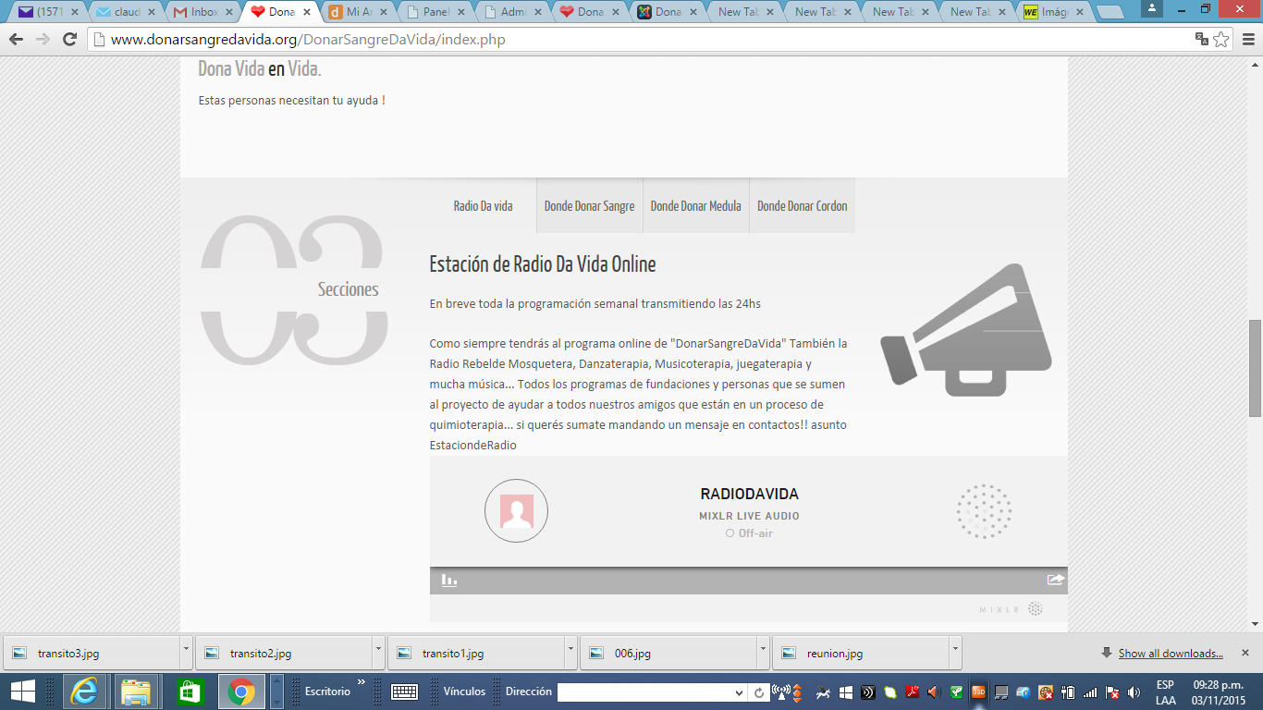Viewport: 1263px width, 710px height.
Task: Click the Show all downloads link
Action: [x=1170, y=654]
